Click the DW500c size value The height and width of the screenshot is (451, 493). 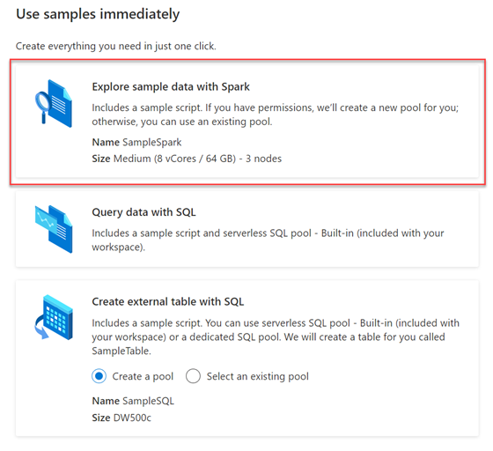[132, 418]
